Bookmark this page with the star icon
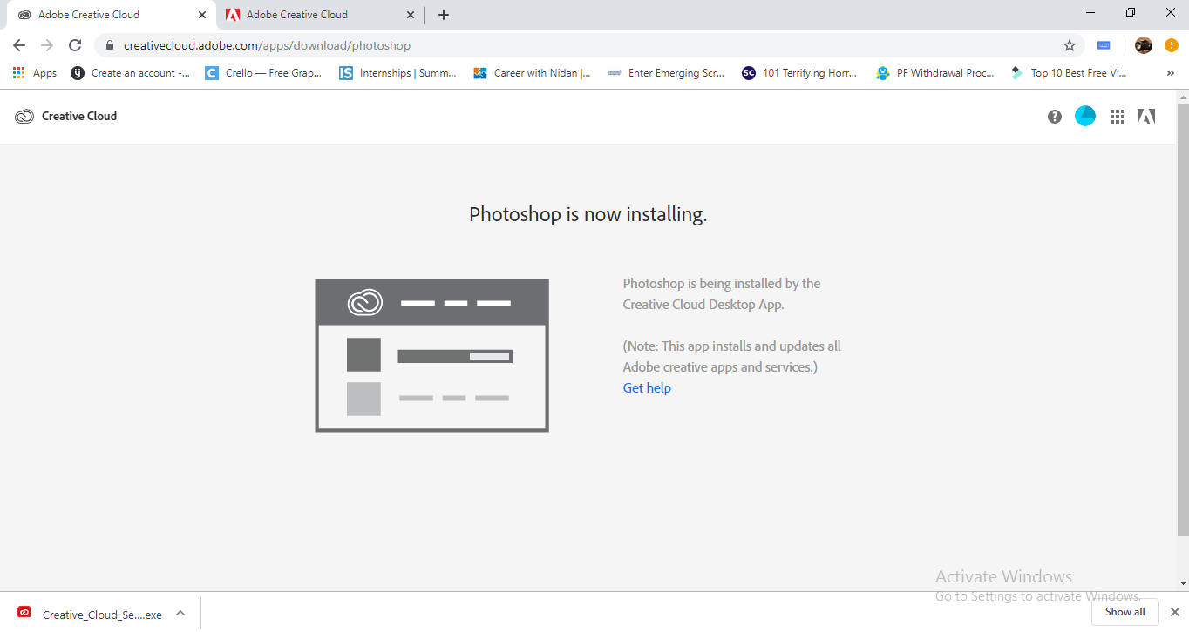The image size is (1189, 632). (1070, 44)
